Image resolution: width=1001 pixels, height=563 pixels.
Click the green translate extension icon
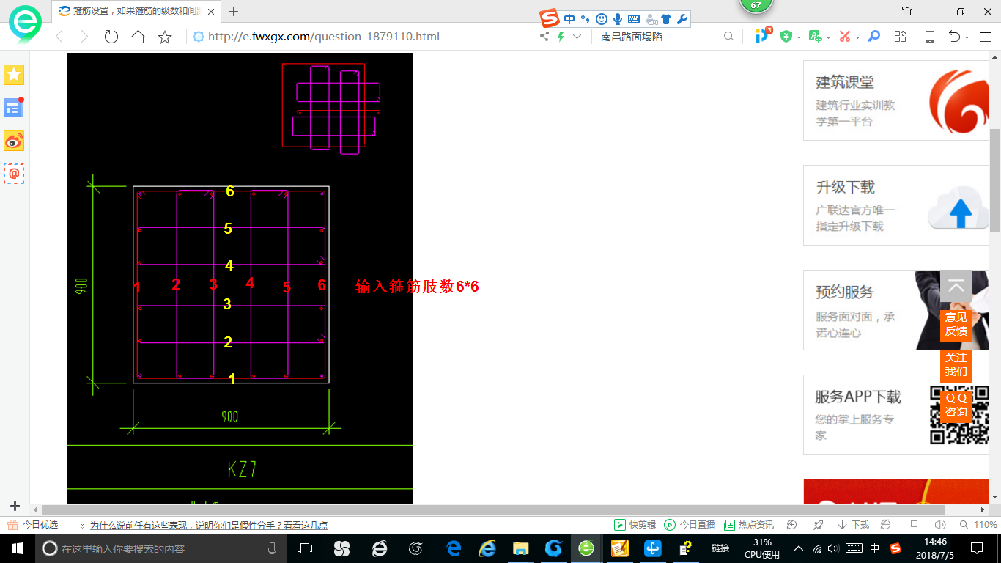click(x=815, y=37)
